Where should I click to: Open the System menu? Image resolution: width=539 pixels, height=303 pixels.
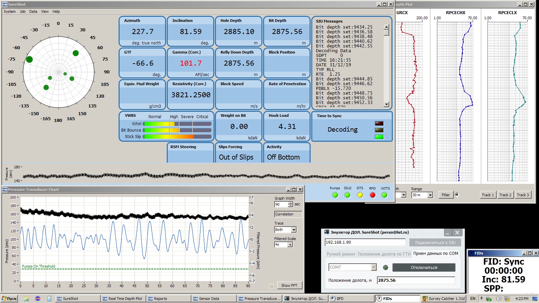10,11
